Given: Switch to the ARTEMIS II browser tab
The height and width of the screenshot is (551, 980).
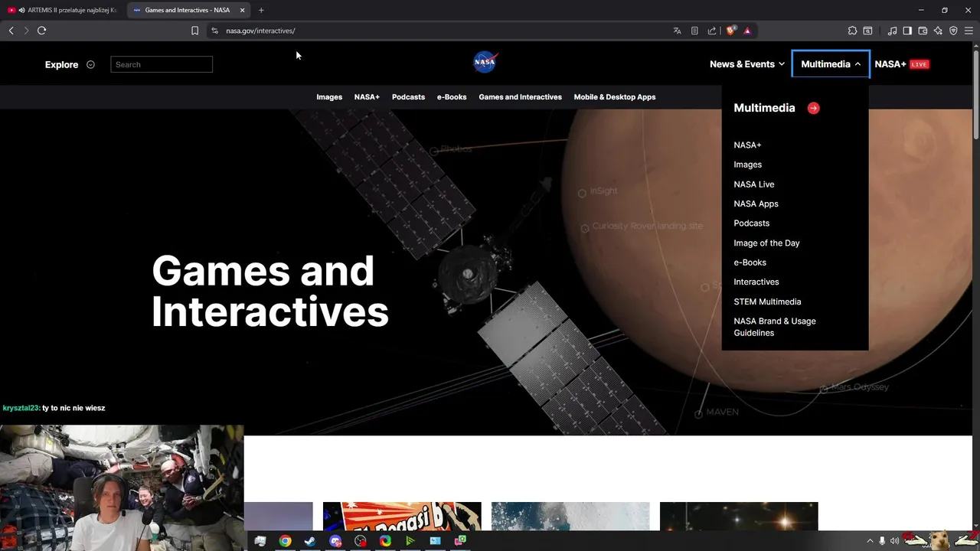Looking at the screenshot, I should tap(63, 10).
